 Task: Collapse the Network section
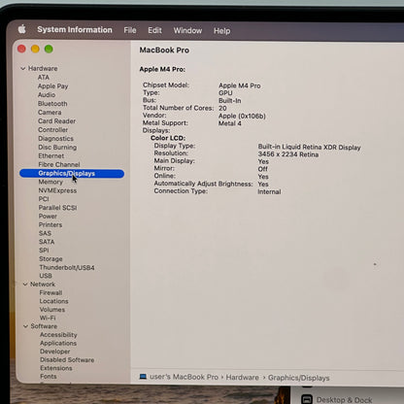tap(25, 284)
